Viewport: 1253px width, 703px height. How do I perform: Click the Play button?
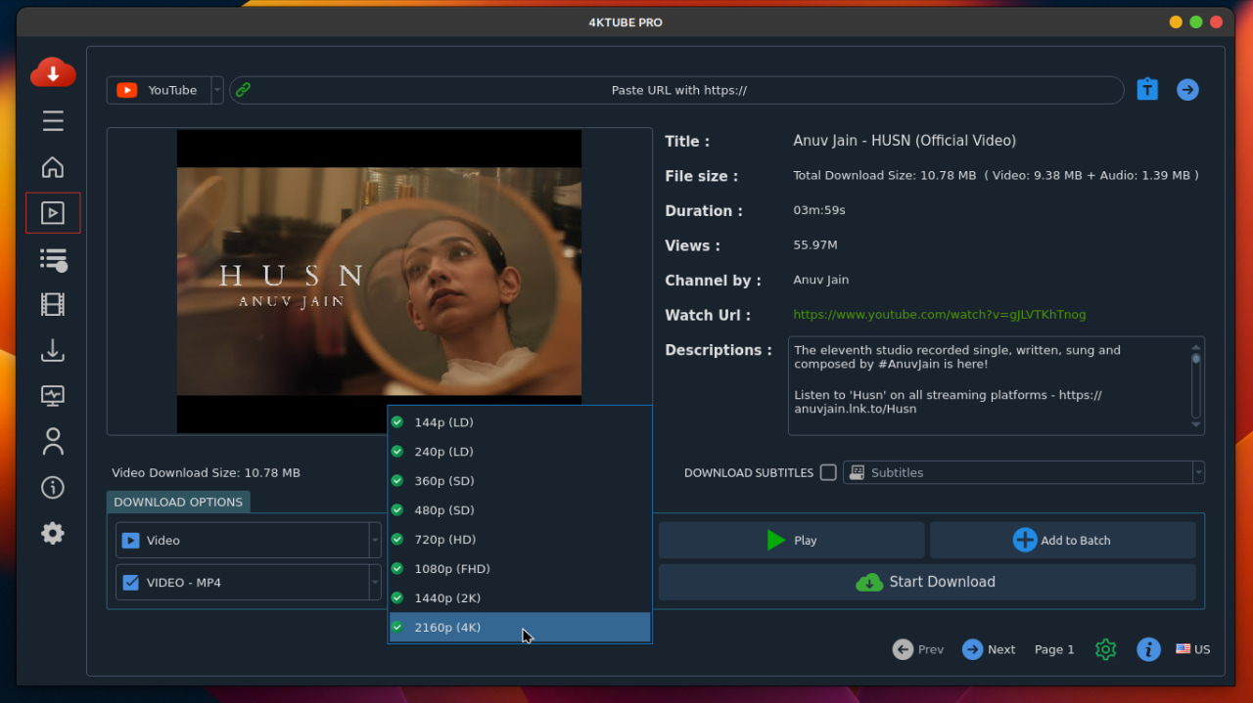pyautogui.click(x=791, y=540)
